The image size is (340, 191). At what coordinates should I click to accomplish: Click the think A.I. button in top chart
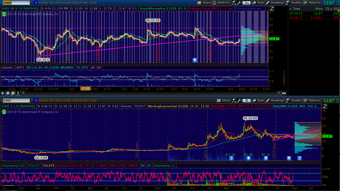(x=221, y=3)
